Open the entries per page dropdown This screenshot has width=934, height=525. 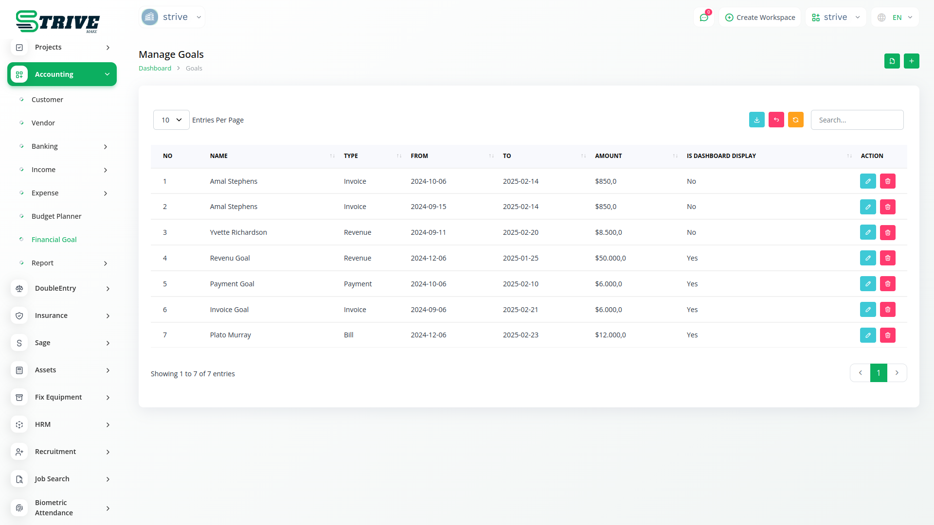[171, 120]
